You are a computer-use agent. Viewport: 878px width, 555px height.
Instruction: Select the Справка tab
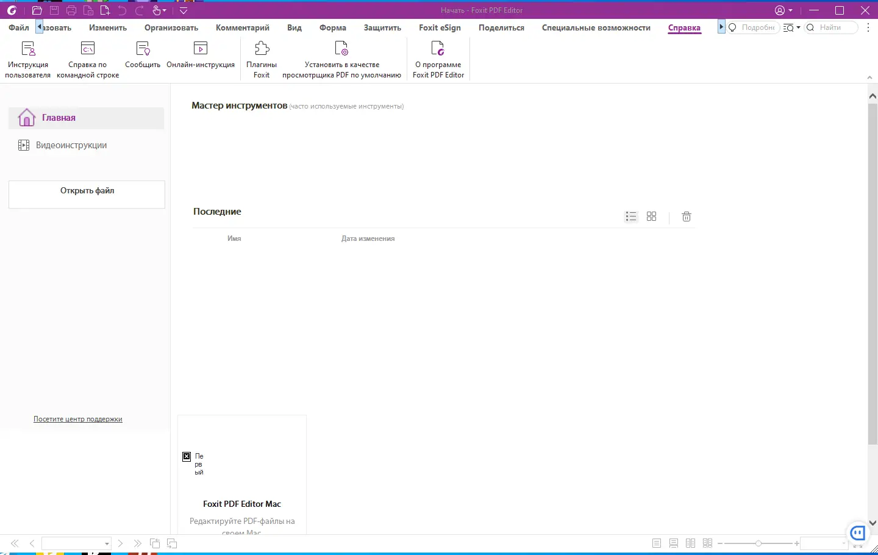tap(684, 28)
